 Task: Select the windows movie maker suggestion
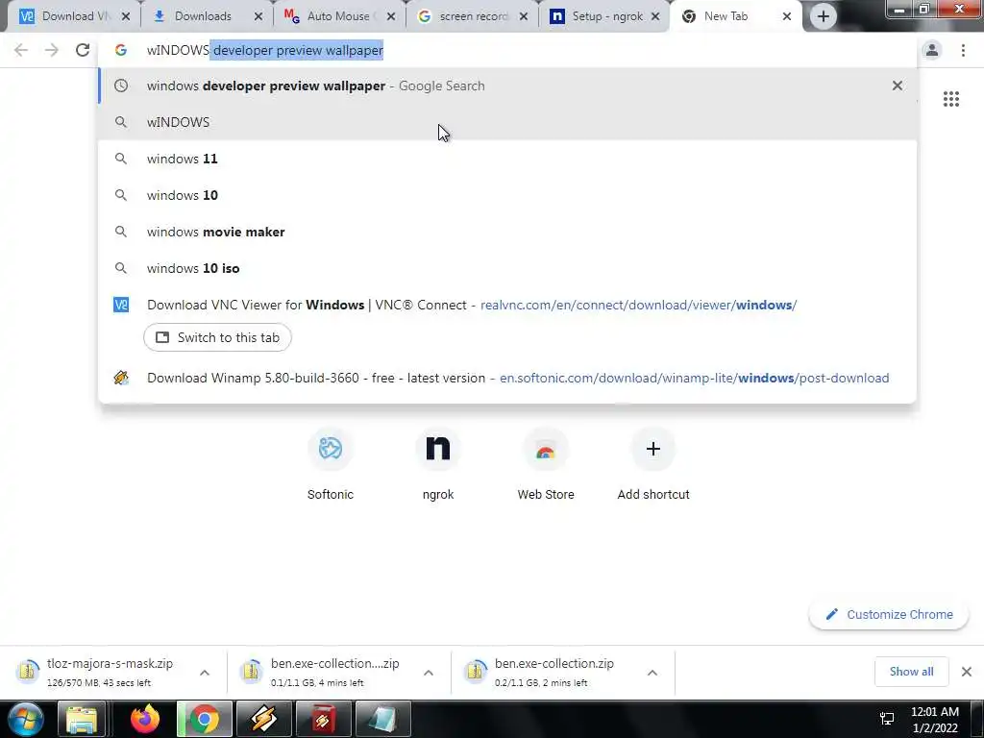[508, 232]
